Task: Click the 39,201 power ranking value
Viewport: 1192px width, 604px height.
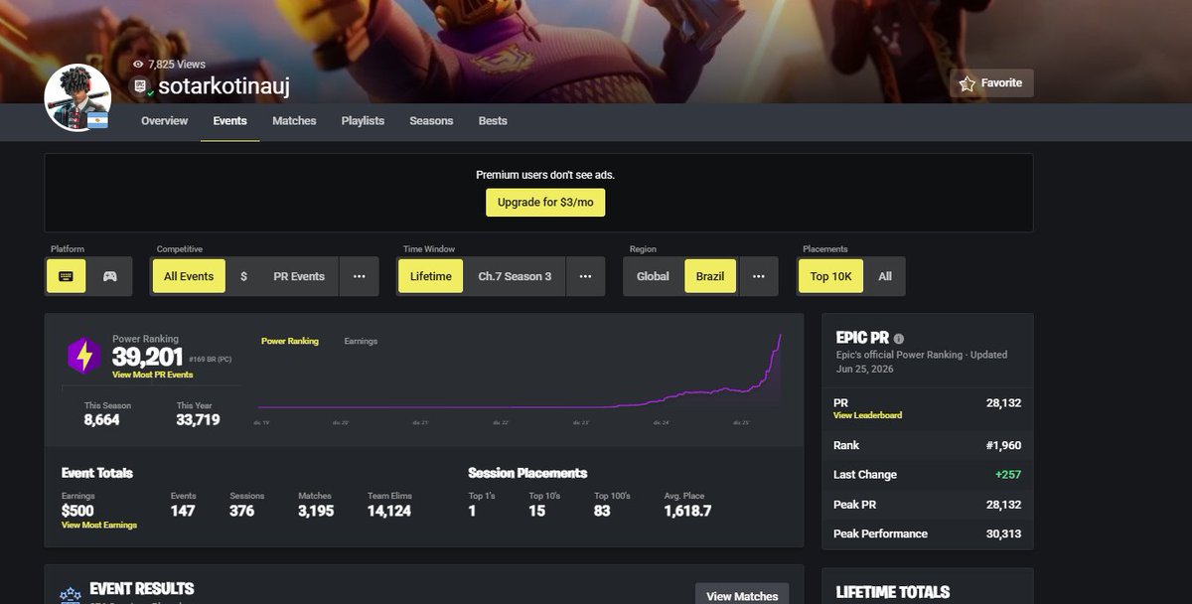Action: click(x=147, y=357)
